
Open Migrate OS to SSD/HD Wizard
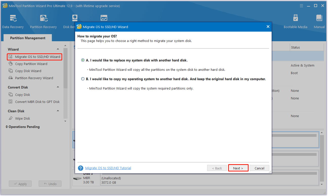35,57
